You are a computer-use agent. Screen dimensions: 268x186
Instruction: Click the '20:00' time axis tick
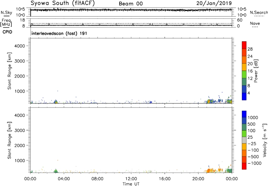[x=198, y=179]
